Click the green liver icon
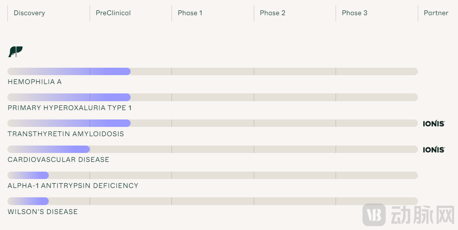The image size is (458, 230). tap(16, 51)
